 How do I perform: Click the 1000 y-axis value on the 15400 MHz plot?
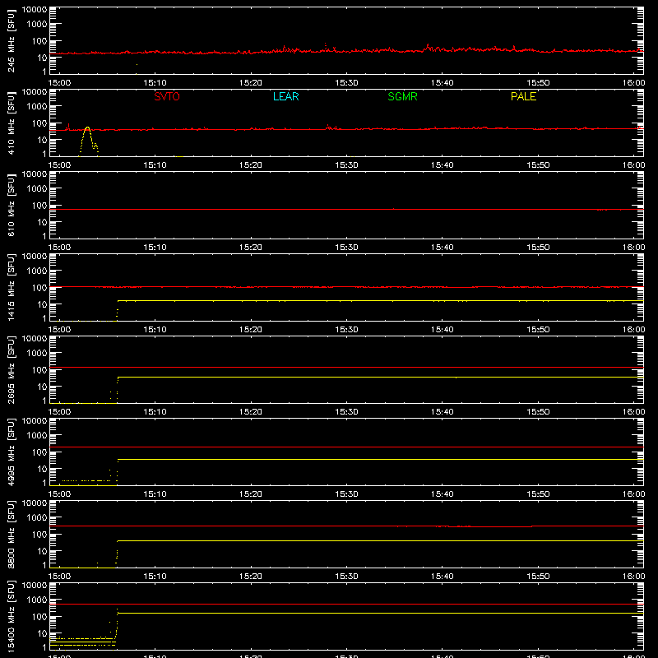pyautogui.click(x=37, y=600)
